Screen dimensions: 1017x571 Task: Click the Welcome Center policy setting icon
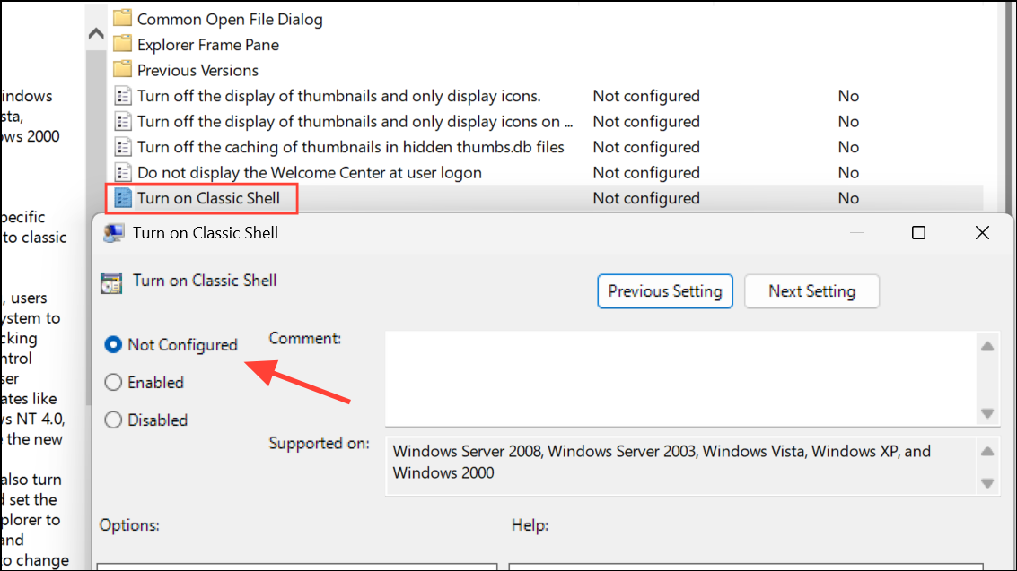tap(123, 173)
